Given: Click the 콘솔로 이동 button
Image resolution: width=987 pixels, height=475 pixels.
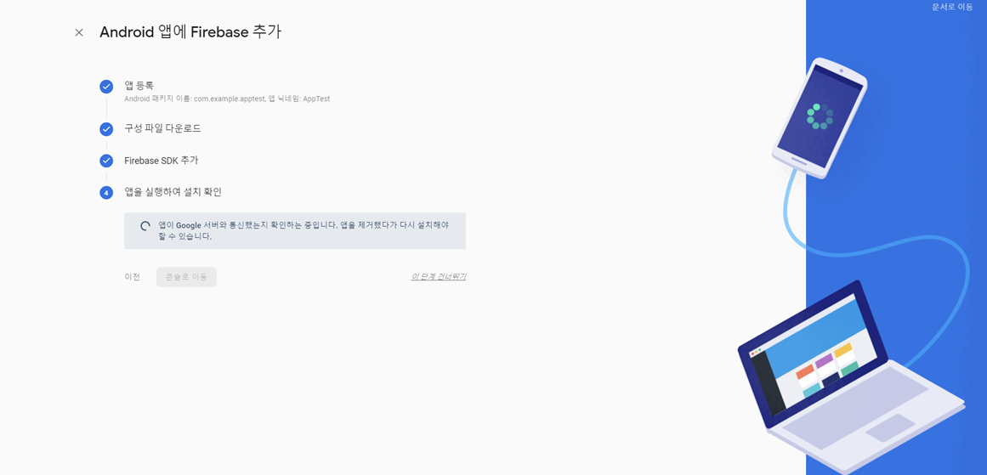Looking at the screenshot, I should (186, 277).
